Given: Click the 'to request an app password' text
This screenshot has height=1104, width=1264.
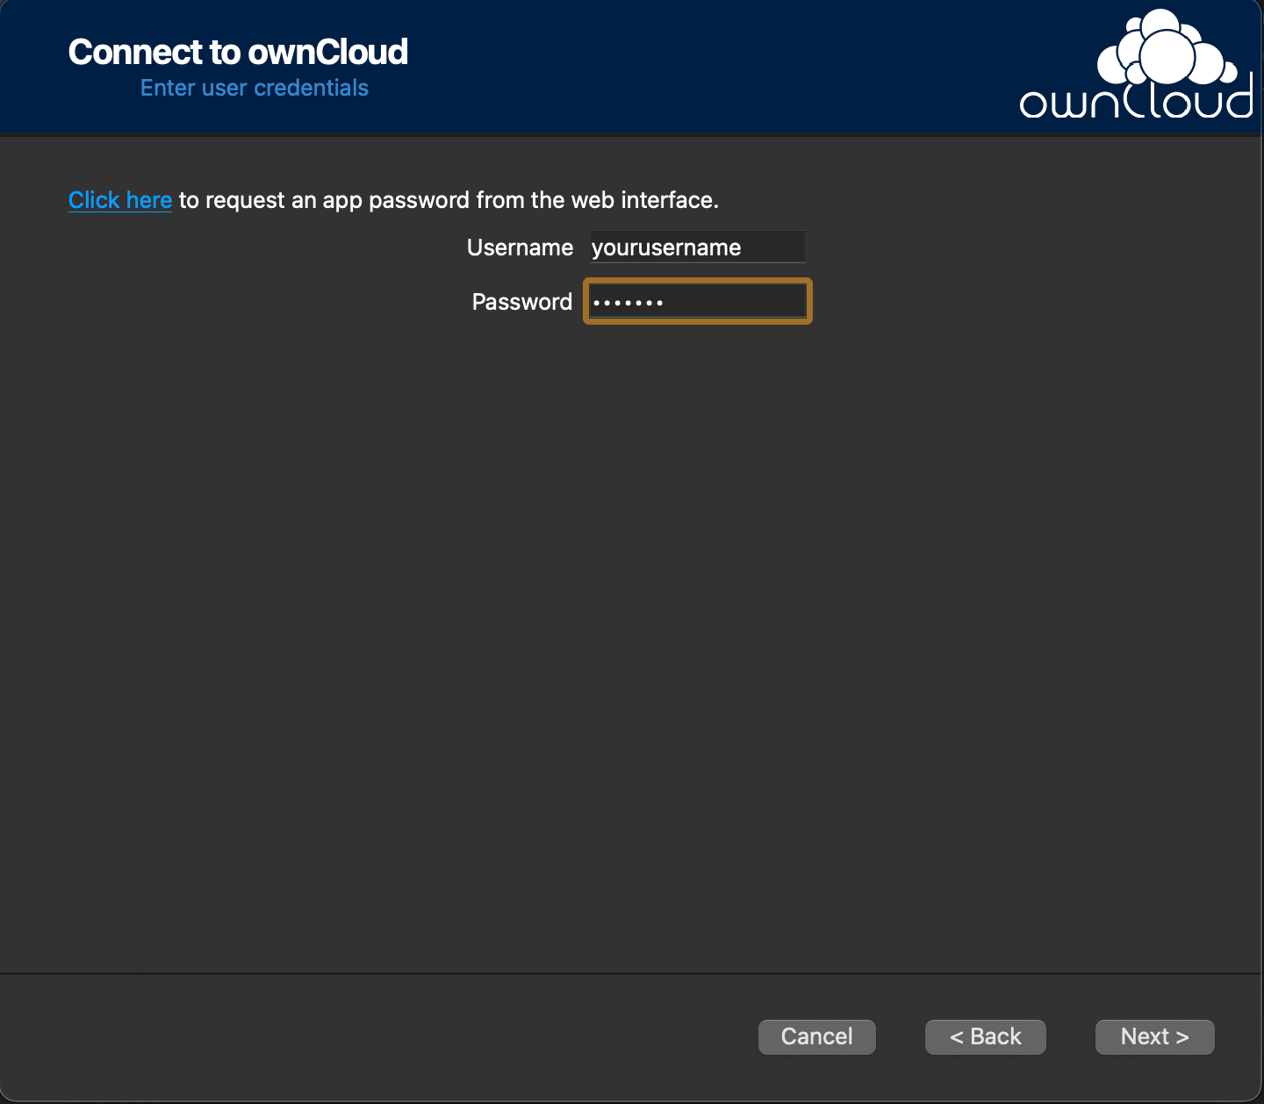Looking at the screenshot, I should pos(324,200).
